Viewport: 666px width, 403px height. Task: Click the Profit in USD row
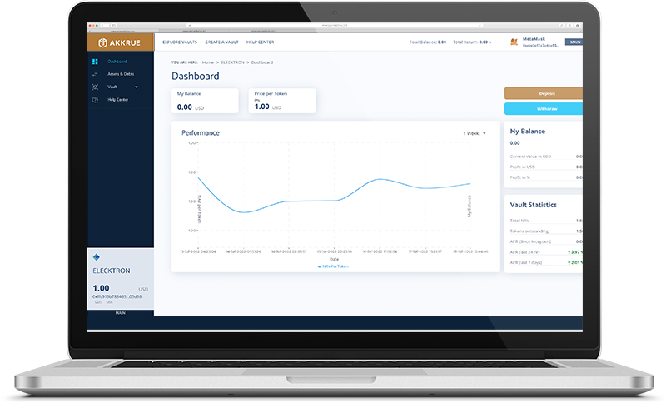[546, 167]
